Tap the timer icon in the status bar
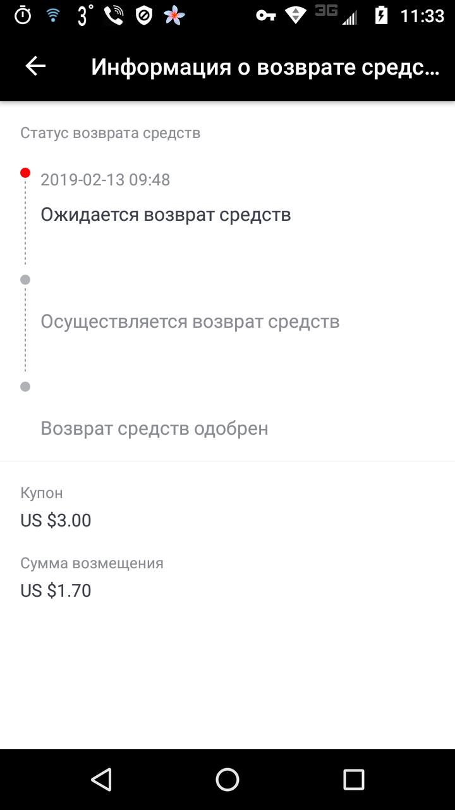This screenshot has height=810, width=455. [x=23, y=16]
